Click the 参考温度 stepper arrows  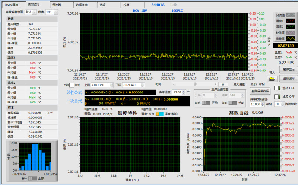point(184,92)
